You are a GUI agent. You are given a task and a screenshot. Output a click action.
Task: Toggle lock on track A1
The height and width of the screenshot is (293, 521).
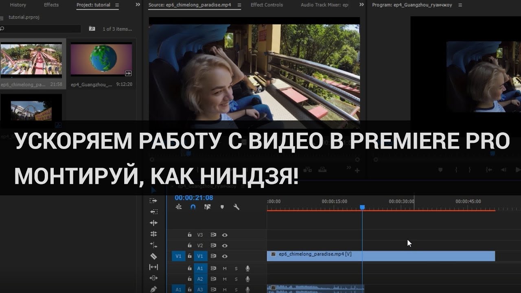[189, 269]
